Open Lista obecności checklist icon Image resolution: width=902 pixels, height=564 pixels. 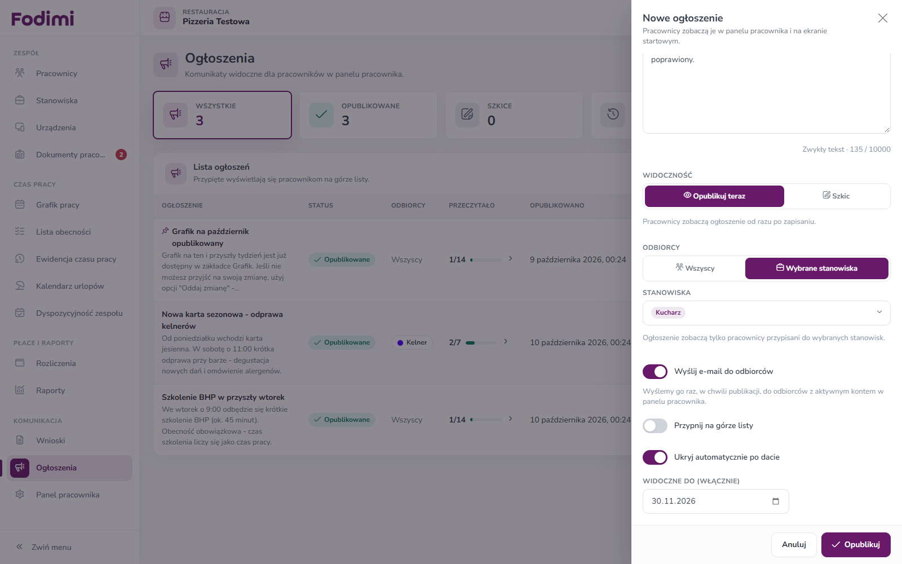tap(20, 232)
